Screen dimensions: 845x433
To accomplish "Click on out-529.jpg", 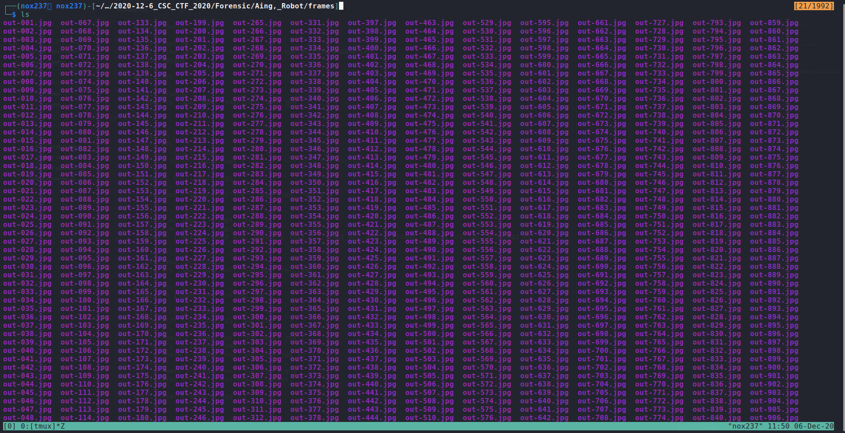I will point(487,23).
